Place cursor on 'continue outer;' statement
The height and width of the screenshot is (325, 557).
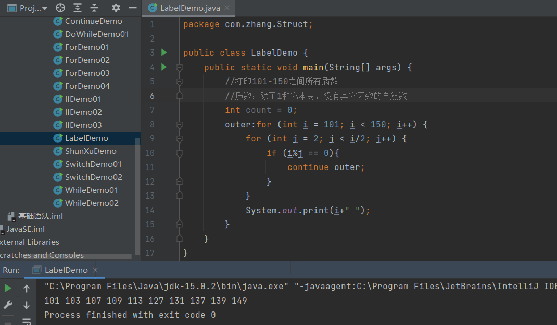click(x=326, y=167)
